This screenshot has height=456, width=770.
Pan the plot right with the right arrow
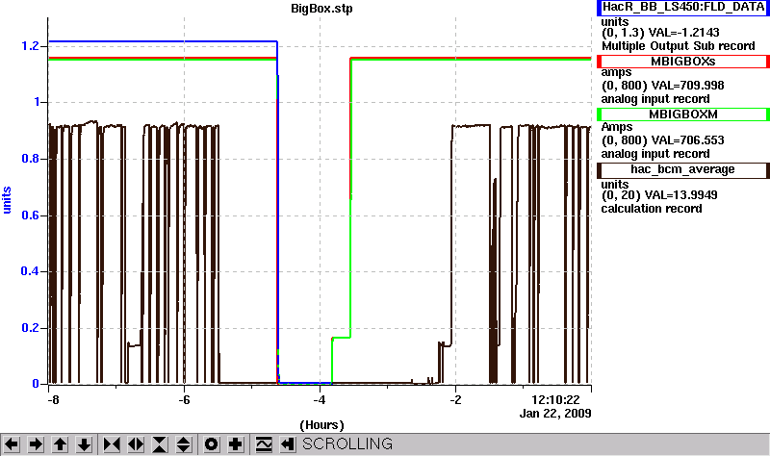click(x=36, y=444)
